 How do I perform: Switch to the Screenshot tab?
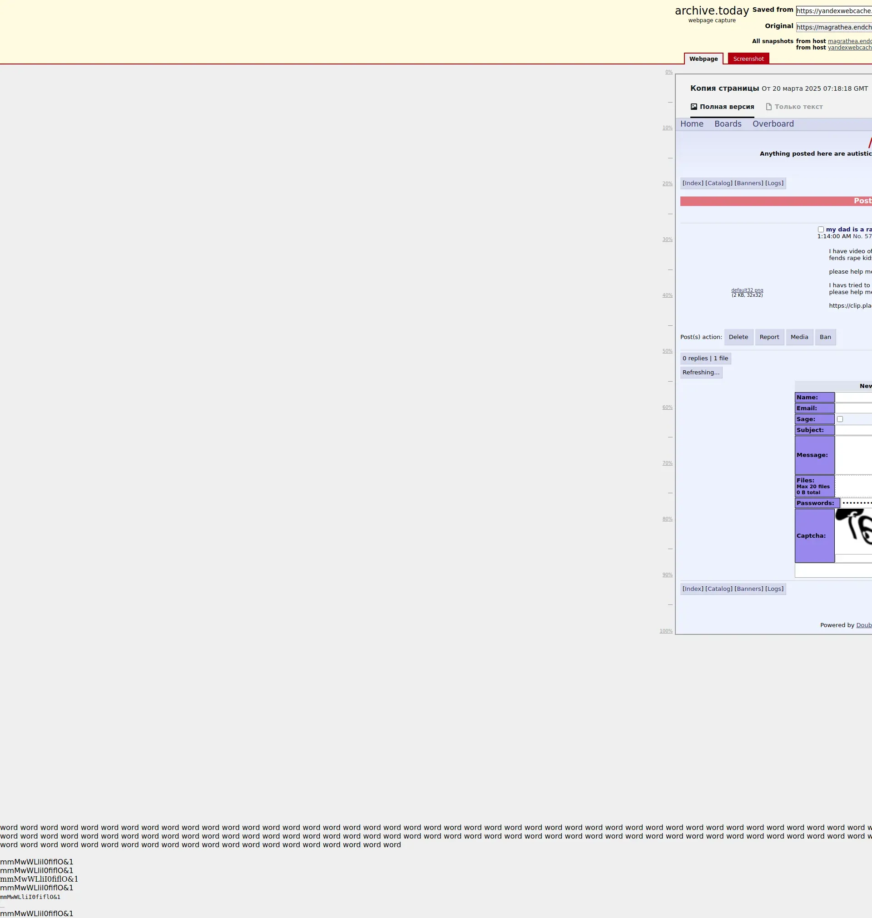(x=748, y=59)
